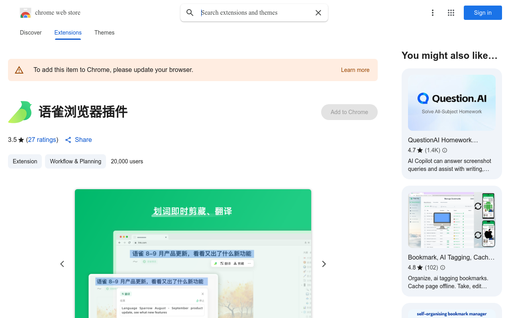Open Bookmark, AI Tagging, Cache title
The image size is (510, 318).
[451, 257]
